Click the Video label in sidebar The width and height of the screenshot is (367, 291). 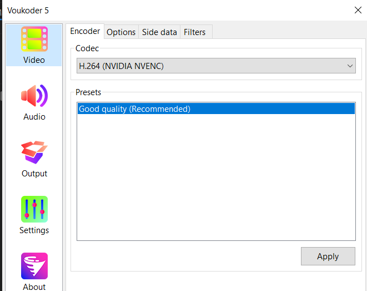click(x=34, y=60)
